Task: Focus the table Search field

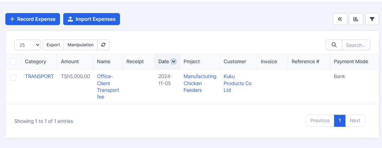Action: click(355, 45)
